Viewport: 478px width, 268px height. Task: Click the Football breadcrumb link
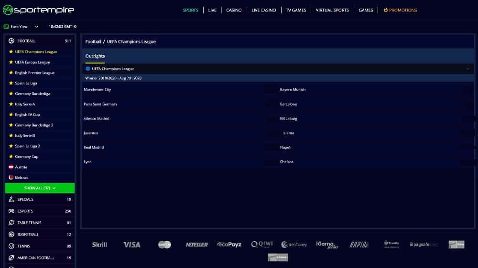point(93,41)
